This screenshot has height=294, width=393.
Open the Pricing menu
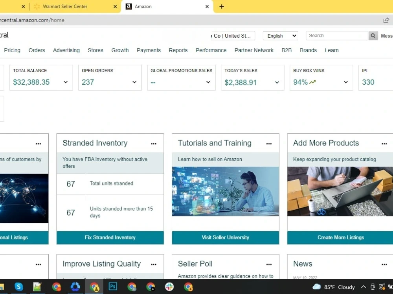tap(12, 50)
